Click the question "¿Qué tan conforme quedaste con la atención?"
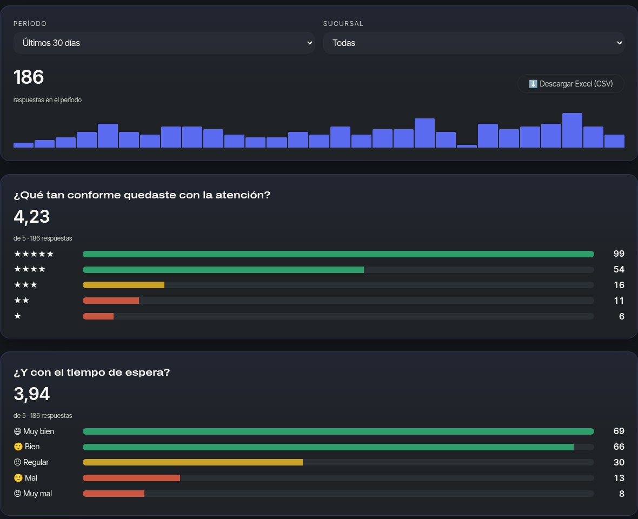 (142, 195)
